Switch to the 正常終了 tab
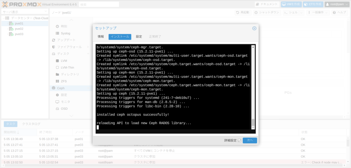351x168 pixels. tap(155, 36)
